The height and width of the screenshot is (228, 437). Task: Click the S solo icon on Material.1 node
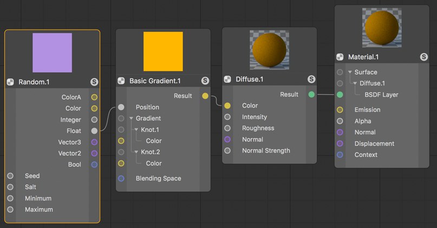tap(423, 57)
